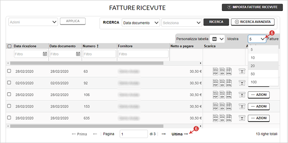Viewport: 288px width, 143px height.
Task: Download PDF for invoice number 635
Action: [x=216, y=118]
